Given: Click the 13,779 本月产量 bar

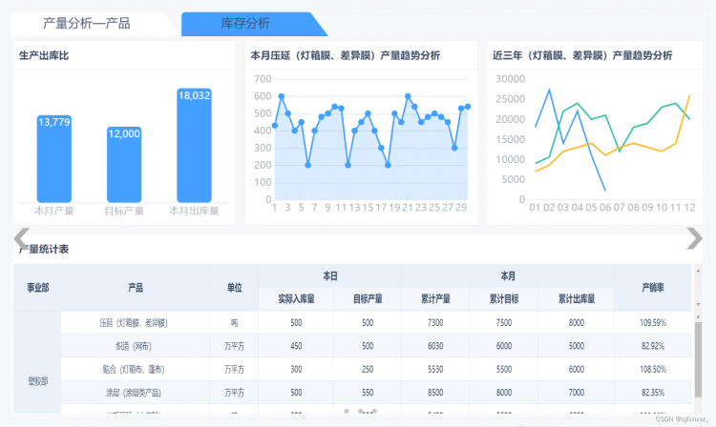Looking at the screenshot, I should point(54,158).
